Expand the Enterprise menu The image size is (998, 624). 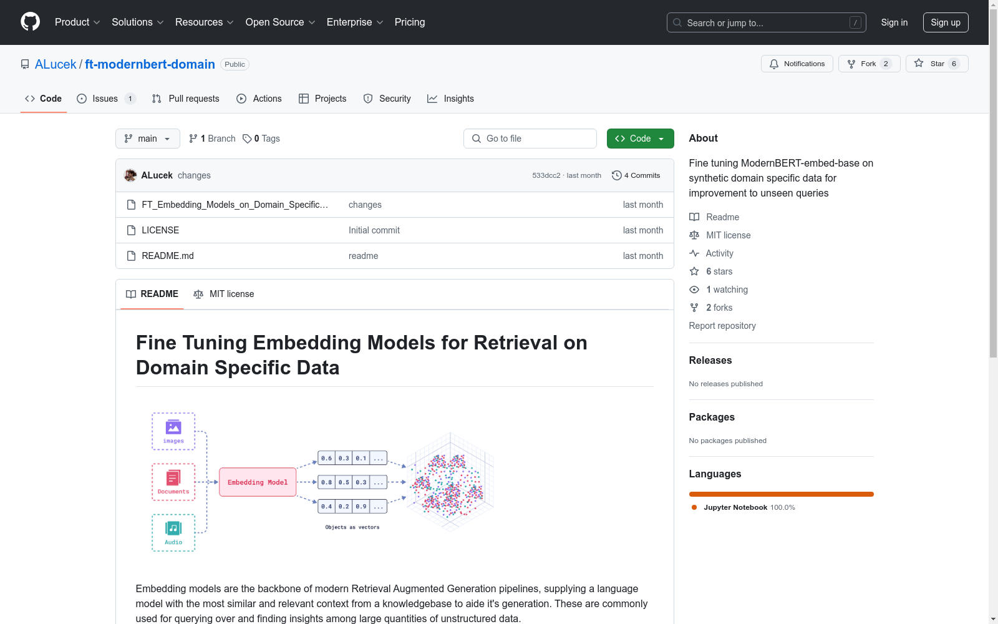(x=355, y=22)
